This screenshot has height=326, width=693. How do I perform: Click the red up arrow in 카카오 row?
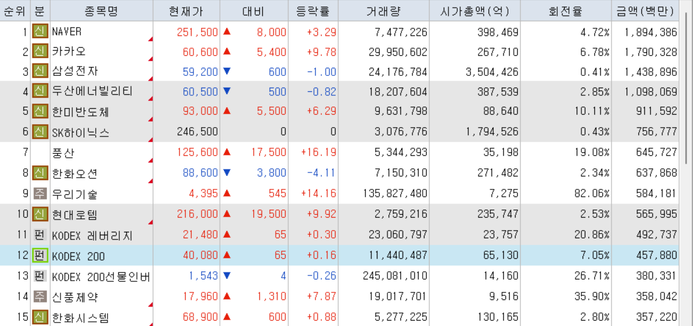tap(227, 51)
